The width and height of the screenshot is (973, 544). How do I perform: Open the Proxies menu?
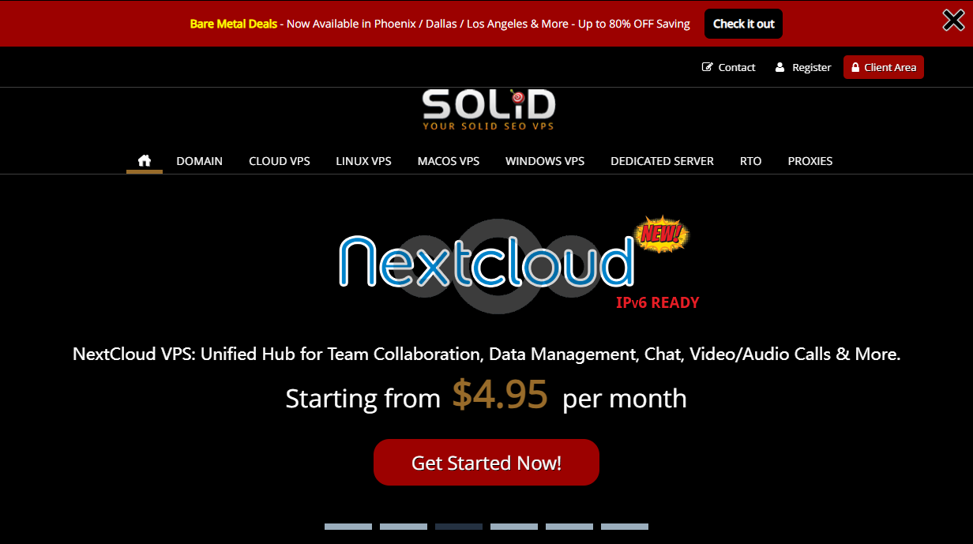point(810,161)
